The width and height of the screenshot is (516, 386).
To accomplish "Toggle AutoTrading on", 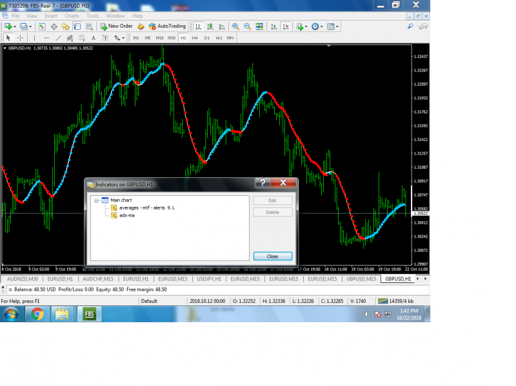I will (168, 26).
